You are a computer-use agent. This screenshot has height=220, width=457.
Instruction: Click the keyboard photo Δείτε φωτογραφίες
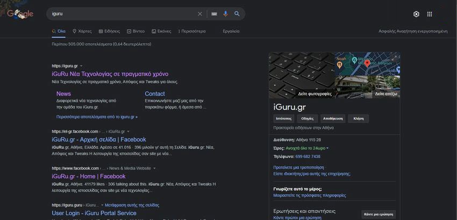[x=302, y=75]
